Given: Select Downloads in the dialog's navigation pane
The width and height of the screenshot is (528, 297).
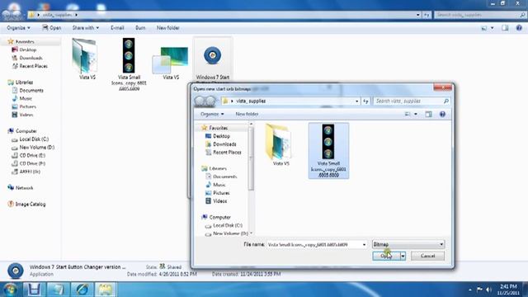Looking at the screenshot, I should coord(224,144).
